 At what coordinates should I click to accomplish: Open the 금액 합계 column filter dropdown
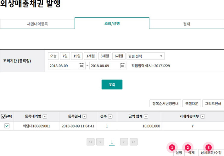pos(146,116)
